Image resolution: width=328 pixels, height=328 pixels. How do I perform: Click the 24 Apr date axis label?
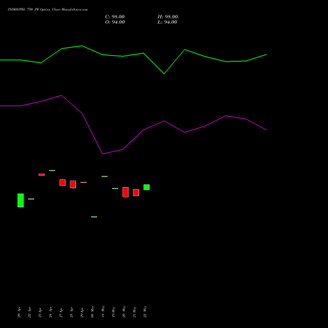[51, 312]
